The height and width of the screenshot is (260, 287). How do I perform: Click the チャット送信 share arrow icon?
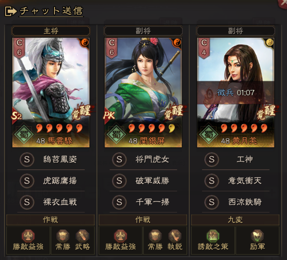point(10,11)
